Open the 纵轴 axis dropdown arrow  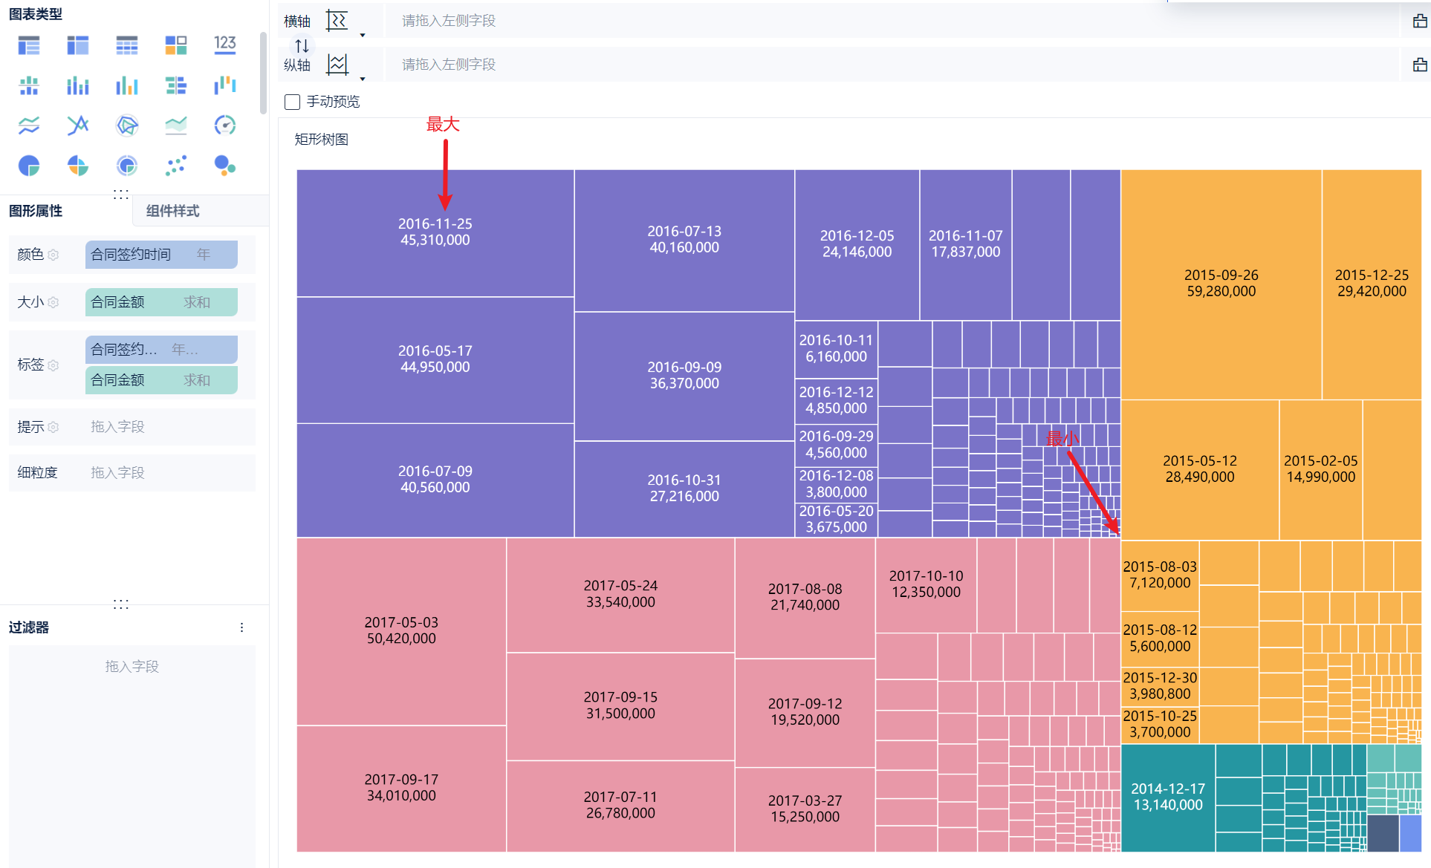pyautogui.click(x=363, y=79)
